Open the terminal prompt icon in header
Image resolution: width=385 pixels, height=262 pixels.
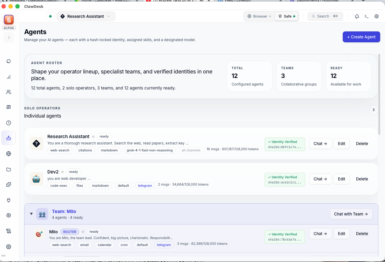point(367,16)
